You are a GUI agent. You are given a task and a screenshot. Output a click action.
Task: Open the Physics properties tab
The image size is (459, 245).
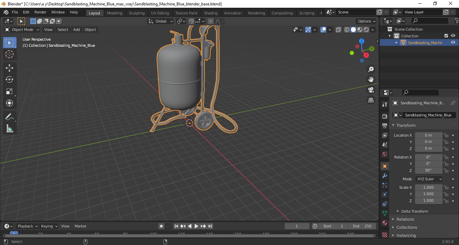pyautogui.click(x=384, y=195)
